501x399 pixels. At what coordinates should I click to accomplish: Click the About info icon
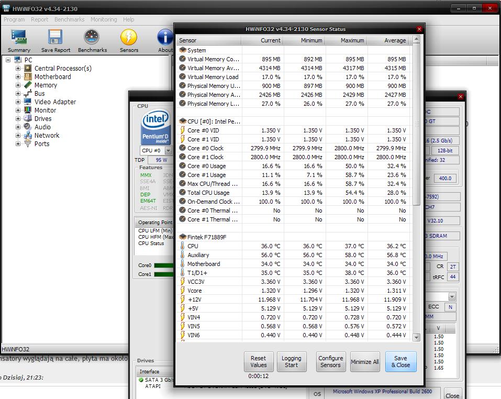165,38
